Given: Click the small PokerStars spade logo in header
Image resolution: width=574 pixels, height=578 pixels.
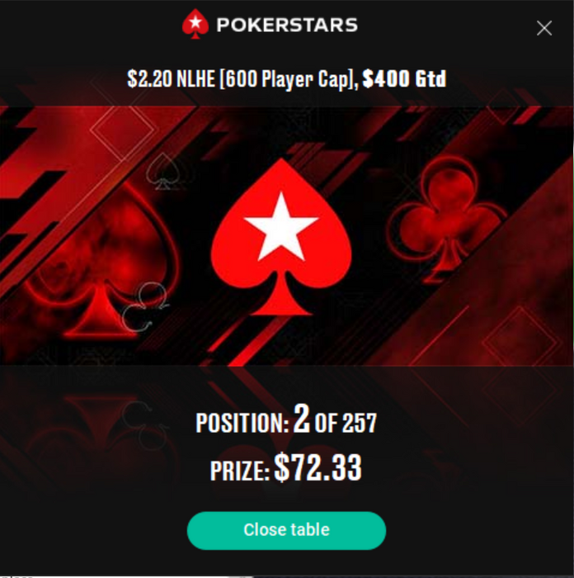Looking at the screenshot, I should [195, 24].
